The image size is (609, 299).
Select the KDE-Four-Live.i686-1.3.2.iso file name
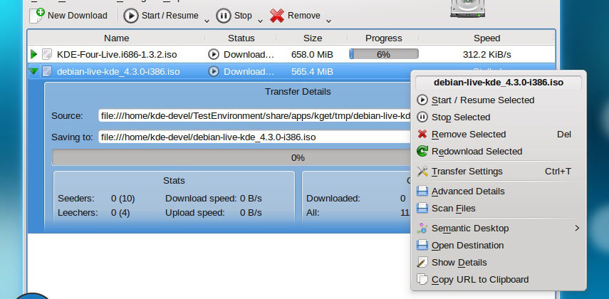[117, 55]
